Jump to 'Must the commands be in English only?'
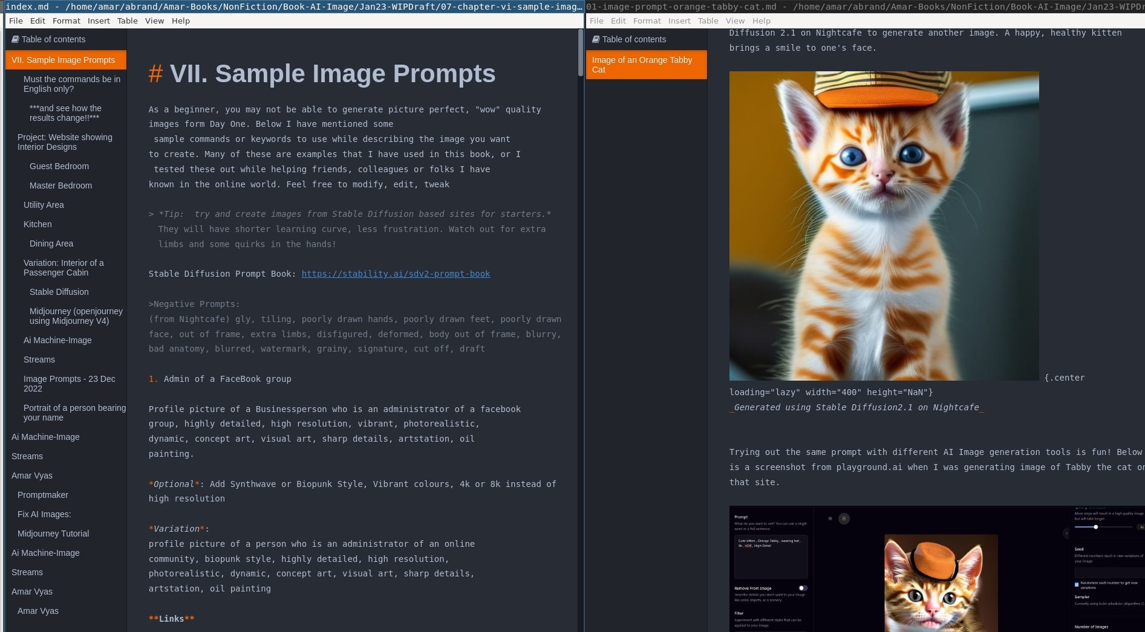Screen dimensions: 1145x632 (x=72, y=84)
